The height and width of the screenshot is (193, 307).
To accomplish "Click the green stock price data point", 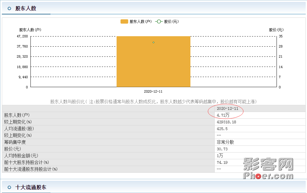I will 153,42.
